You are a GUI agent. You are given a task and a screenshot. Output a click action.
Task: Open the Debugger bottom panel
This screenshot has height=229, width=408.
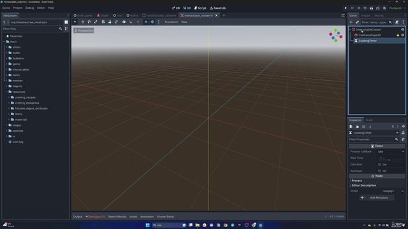tap(96, 216)
